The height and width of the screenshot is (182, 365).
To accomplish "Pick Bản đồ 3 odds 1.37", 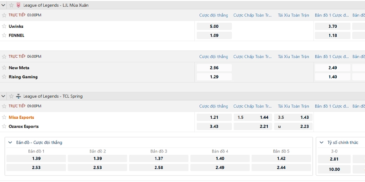I will coord(159,158).
